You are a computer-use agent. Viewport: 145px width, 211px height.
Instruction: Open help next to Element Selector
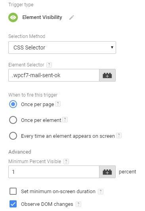[49, 65]
